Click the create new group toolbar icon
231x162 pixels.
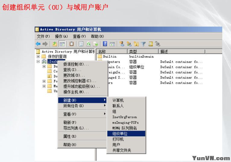point(129,44)
